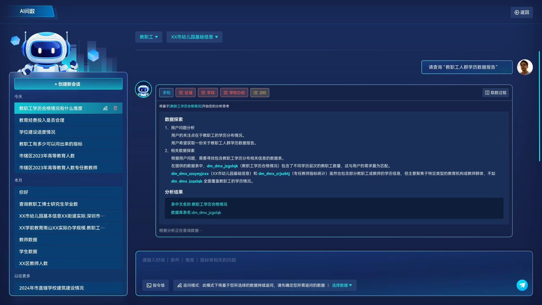Click the robot assistant avatar icon
This screenshot has height=305, width=542.
pyautogui.click(x=143, y=89)
